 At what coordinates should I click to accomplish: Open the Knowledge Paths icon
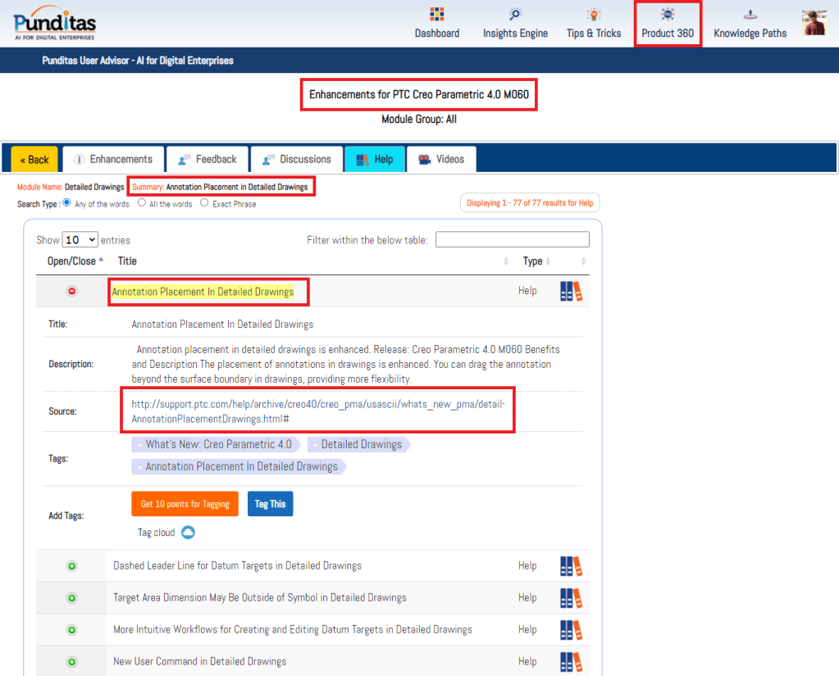[x=750, y=15]
